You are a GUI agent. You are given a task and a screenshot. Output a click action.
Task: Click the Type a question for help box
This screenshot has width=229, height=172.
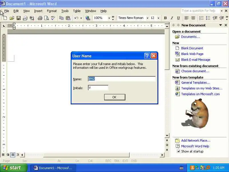pos(201,11)
